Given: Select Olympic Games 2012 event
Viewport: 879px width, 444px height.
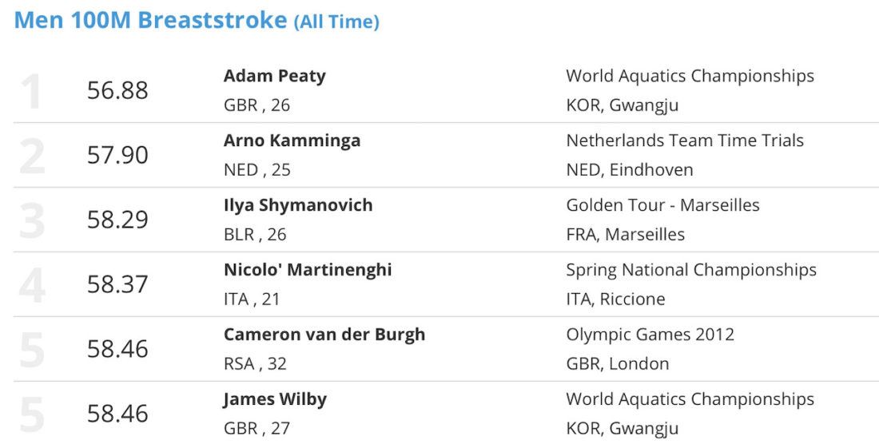Looking at the screenshot, I should 650,335.
